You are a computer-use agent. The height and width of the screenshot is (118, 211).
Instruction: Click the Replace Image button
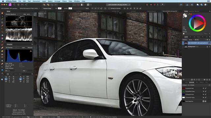47,9
